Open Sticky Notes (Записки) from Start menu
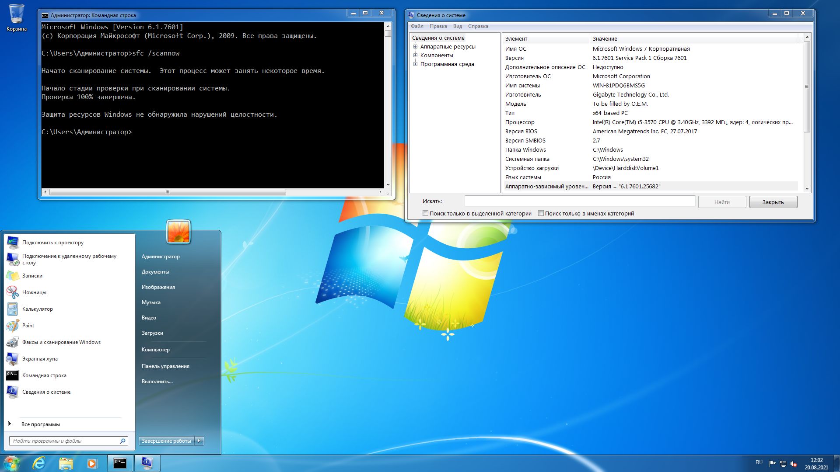The width and height of the screenshot is (840, 472). 32,276
